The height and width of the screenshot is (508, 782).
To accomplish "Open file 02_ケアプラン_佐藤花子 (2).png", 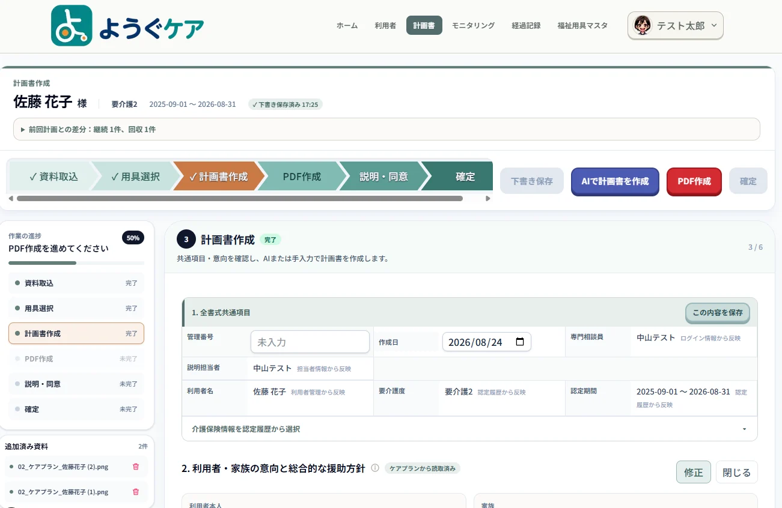I will (63, 467).
